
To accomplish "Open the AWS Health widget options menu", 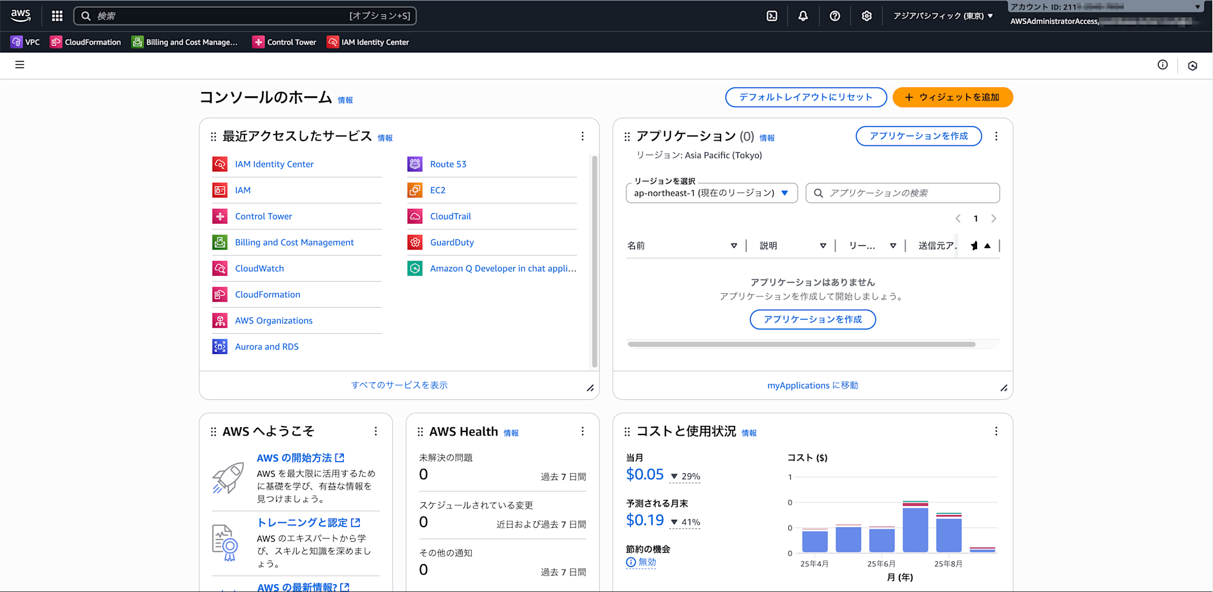I will [582, 431].
